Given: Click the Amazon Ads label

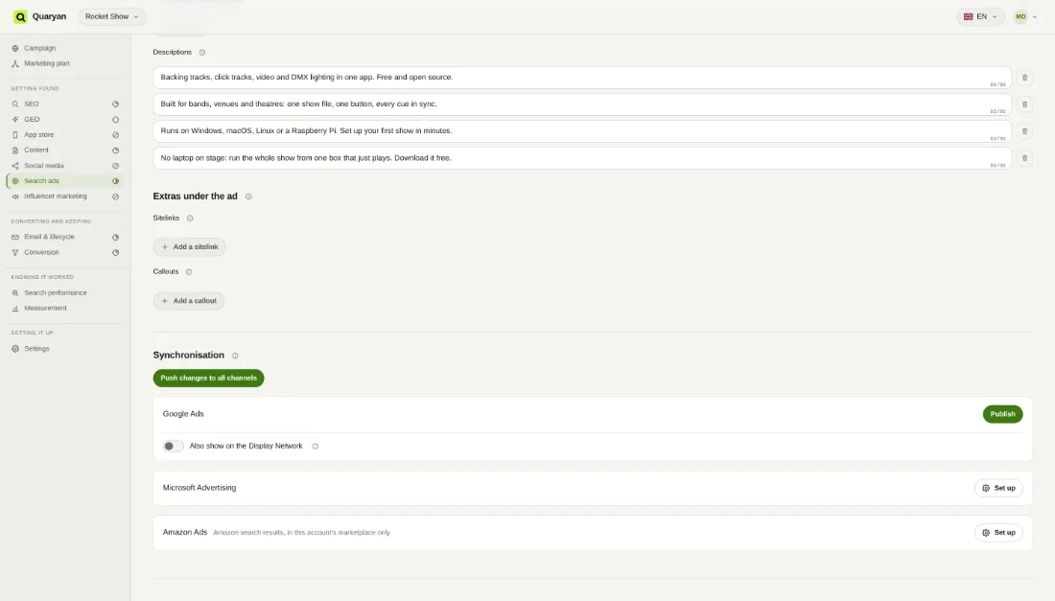Looking at the screenshot, I should pos(185,532).
